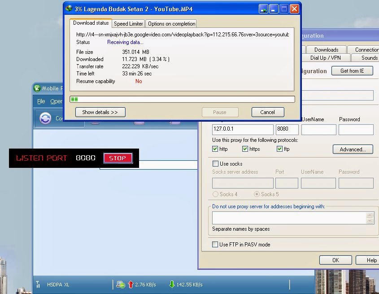This screenshot has height=294, width=379.
Task: Click the minimize-to-tray button in download window
Action: [x=263, y=9]
